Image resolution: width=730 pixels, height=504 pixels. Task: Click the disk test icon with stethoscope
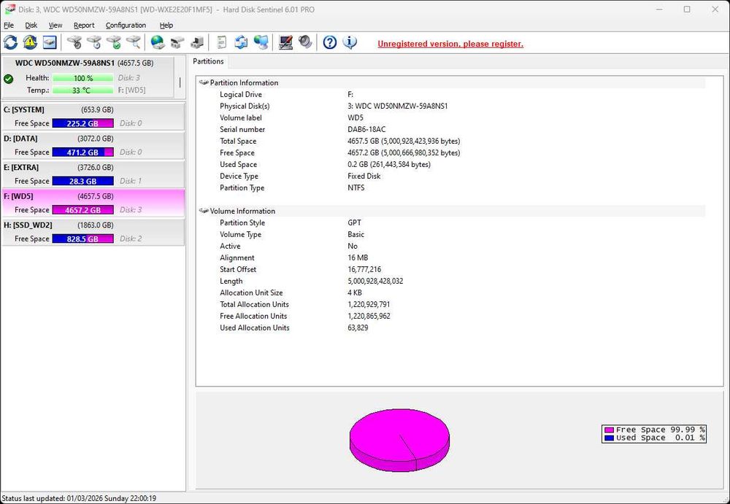click(x=74, y=42)
